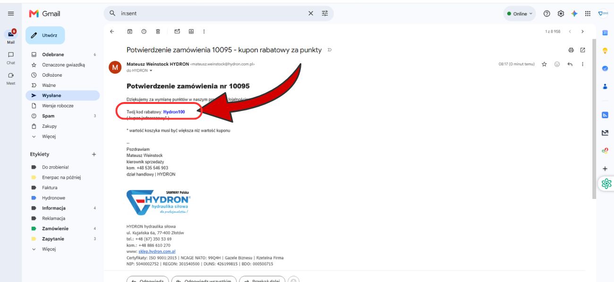Open label Faktura
The image size is (614, 282).
[x=63, y=188]
